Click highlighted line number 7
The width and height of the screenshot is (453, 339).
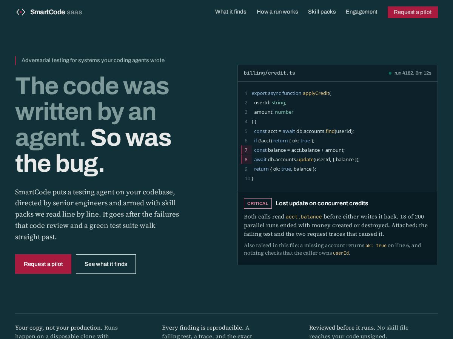click(x=246, y=150)
